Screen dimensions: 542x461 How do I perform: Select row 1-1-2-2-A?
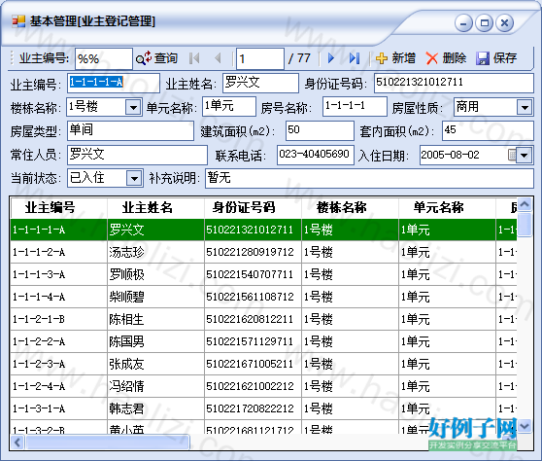click(263, 341)
